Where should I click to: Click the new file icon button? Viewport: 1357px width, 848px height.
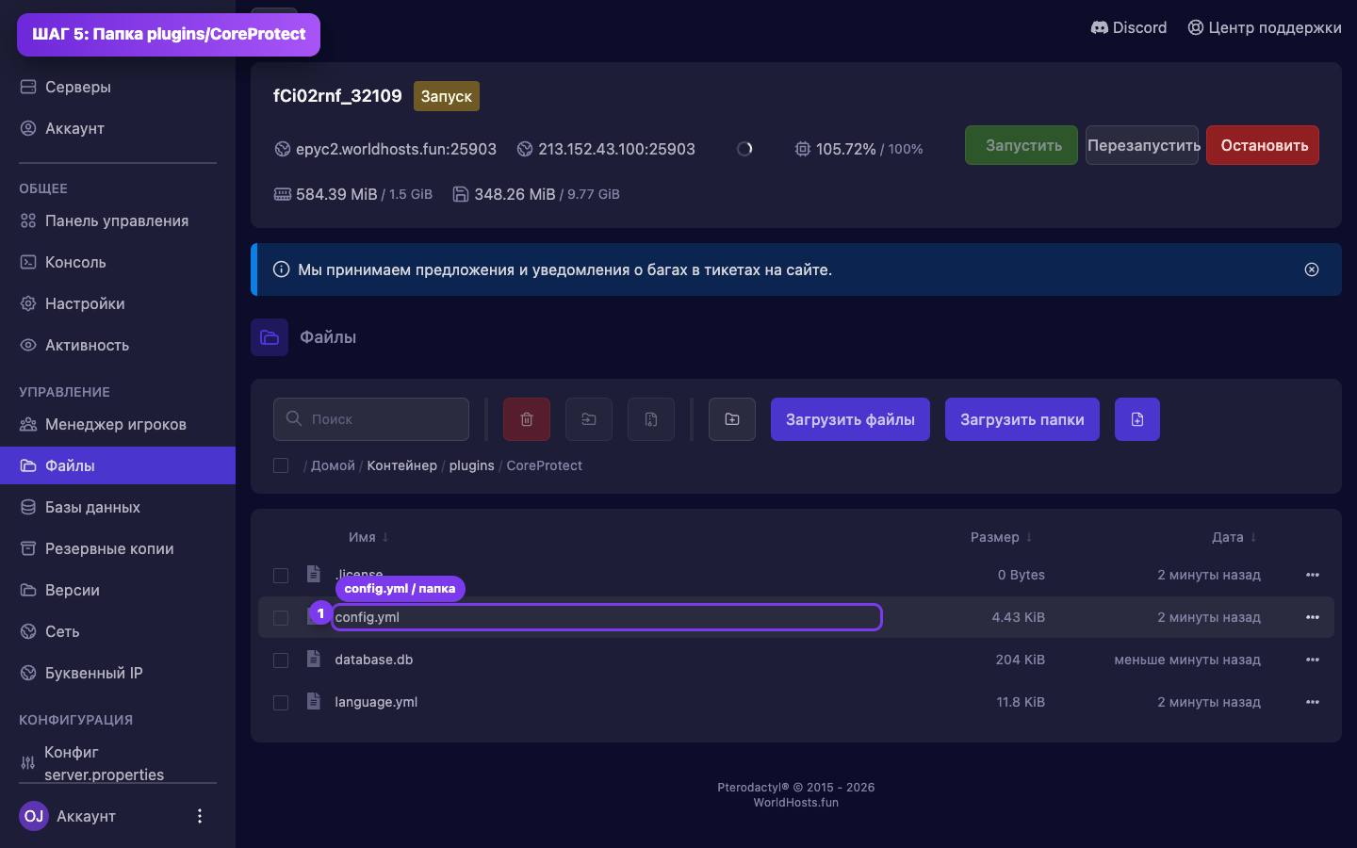coord(1137,419)
